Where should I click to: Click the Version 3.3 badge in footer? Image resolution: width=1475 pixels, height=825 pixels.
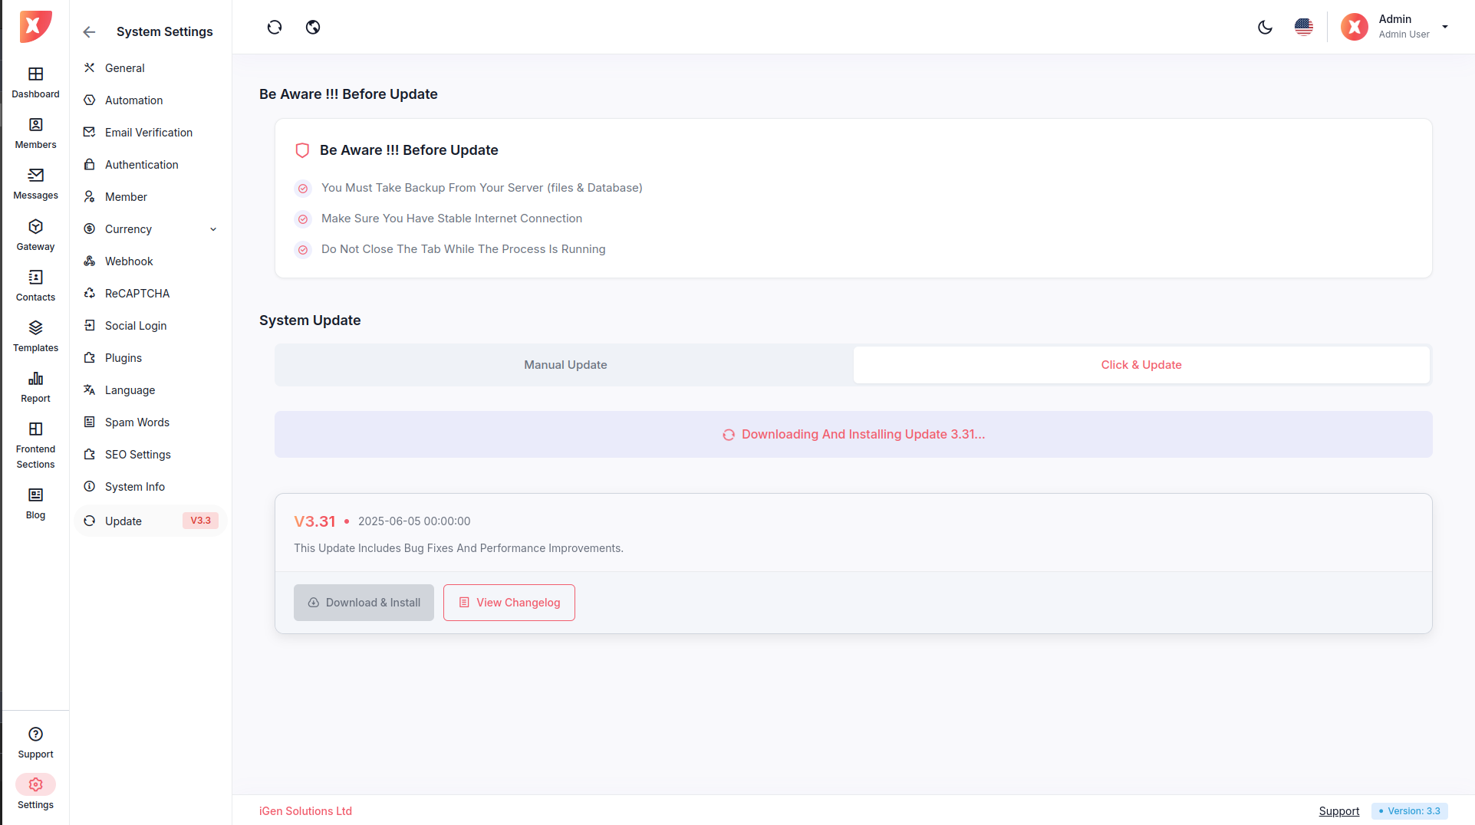point(1409,811)
